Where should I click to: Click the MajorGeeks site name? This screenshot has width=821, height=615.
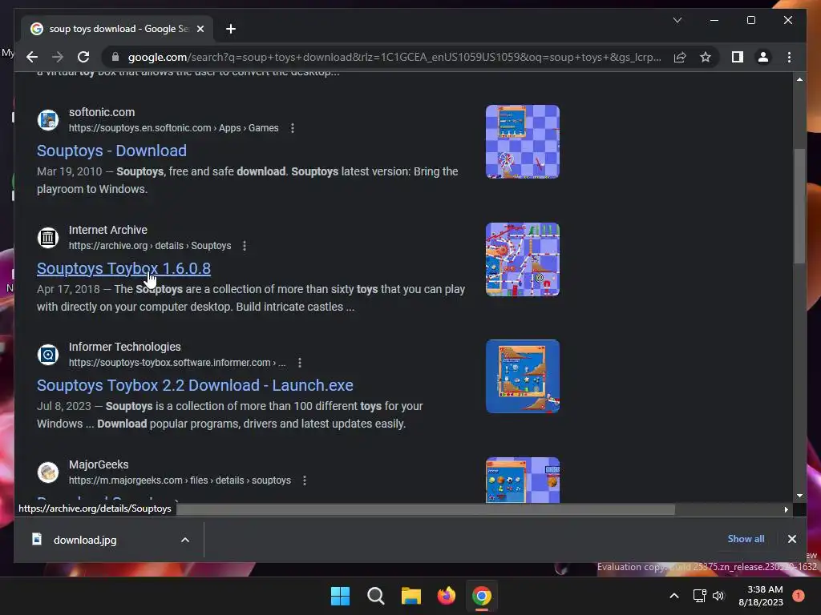99,464
